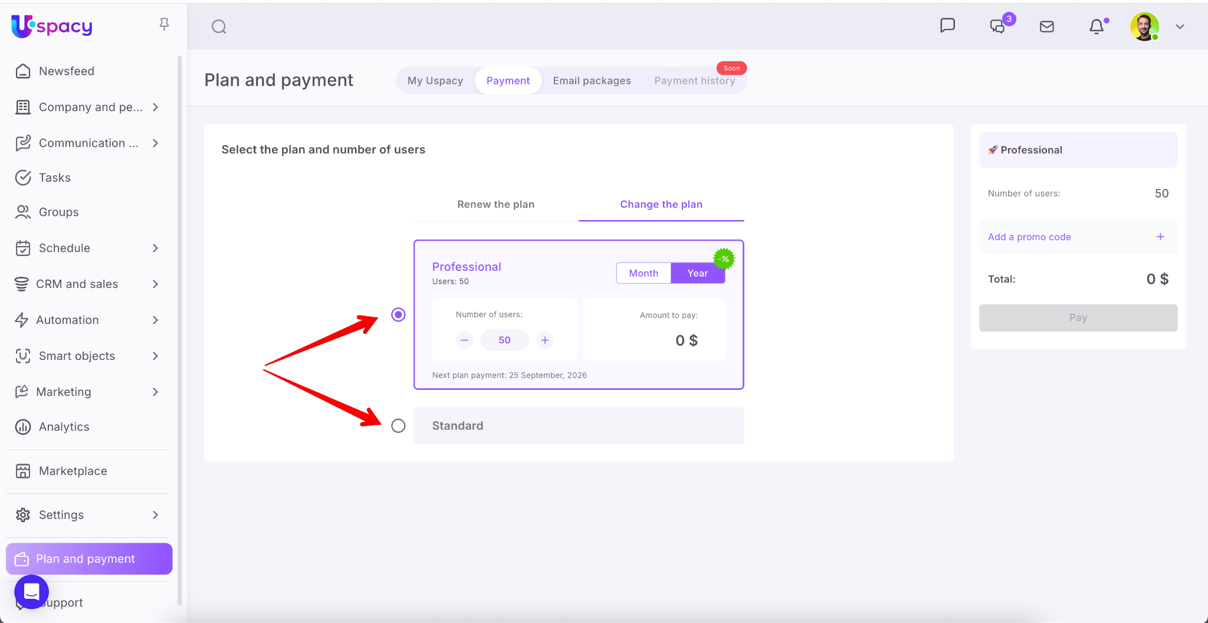Open the mail envelope icon
Image resolution: width=1208 pixels, height=623 pixels.
(x=1046, y=27)
